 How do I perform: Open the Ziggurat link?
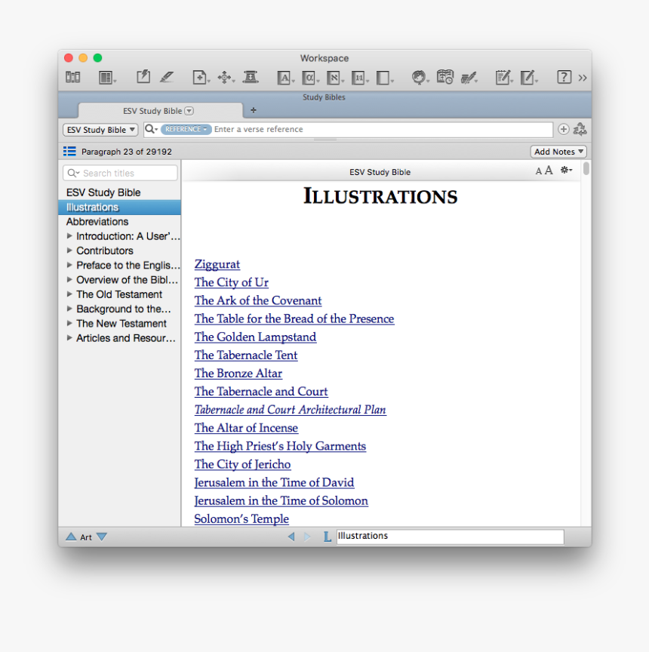[x=217, y=264]
